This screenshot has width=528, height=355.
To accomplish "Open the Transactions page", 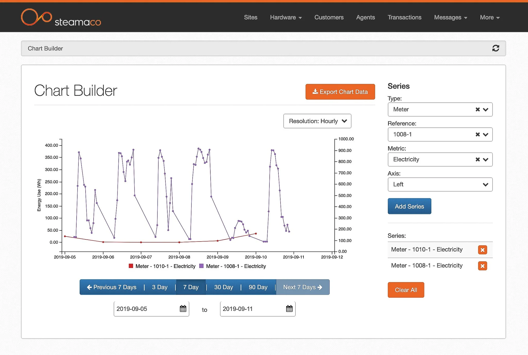I will (x=404, y=18).
